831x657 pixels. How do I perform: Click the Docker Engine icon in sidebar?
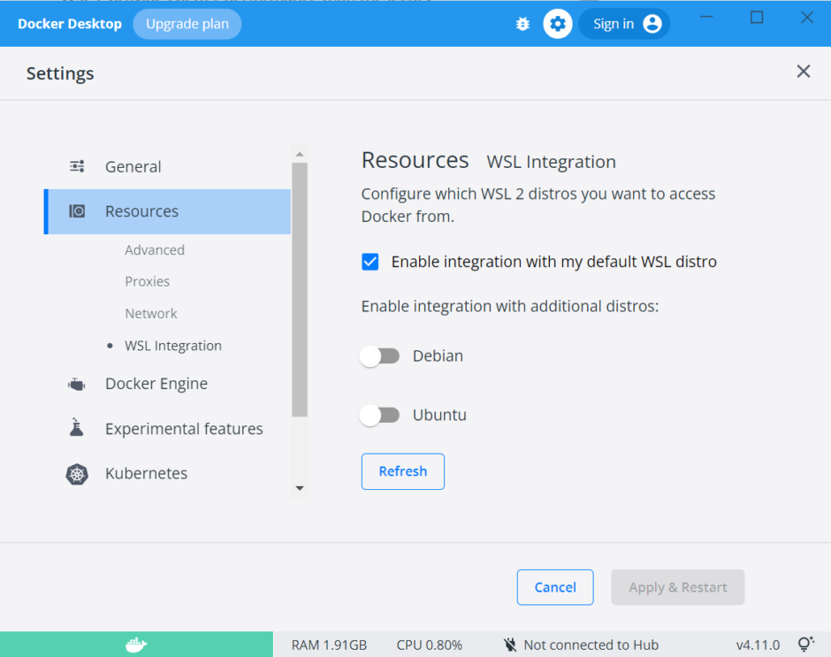[x=77, y=384]
